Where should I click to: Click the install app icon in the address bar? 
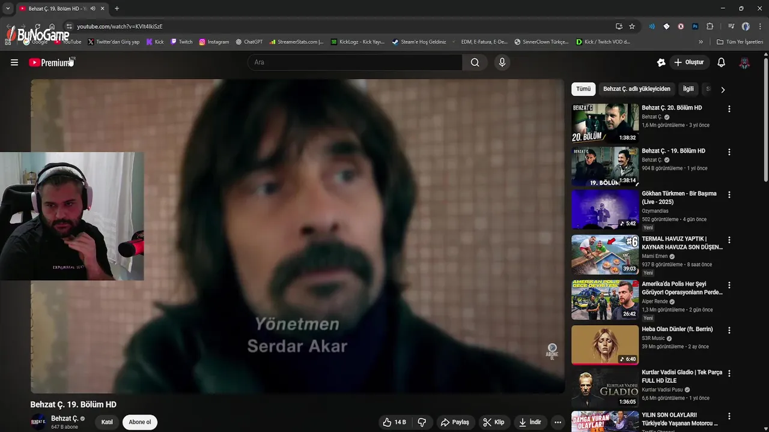pos(619,26)
